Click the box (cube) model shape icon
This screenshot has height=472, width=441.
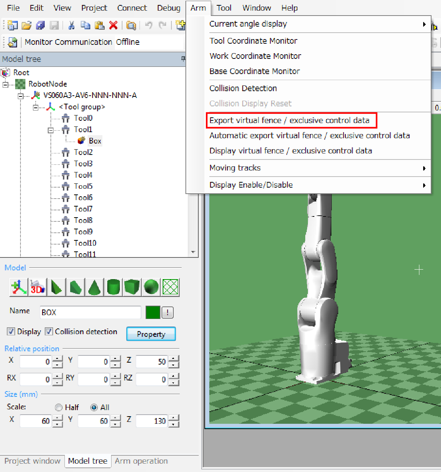132,287
